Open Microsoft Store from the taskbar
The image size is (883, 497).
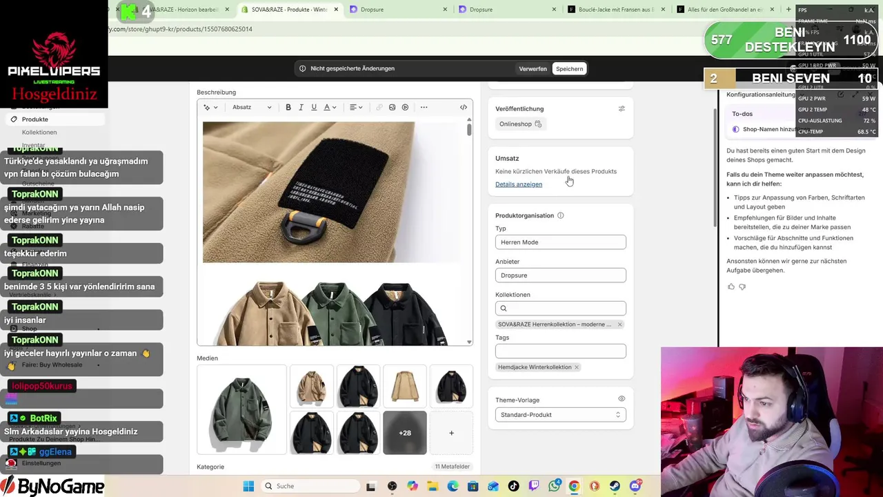pyautogui.click(x=473, y=486)
